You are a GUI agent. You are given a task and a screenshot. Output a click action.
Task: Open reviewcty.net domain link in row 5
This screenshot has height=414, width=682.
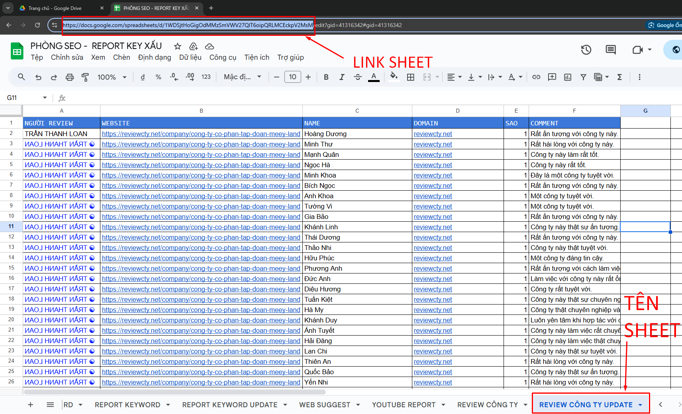pos(433,165)
